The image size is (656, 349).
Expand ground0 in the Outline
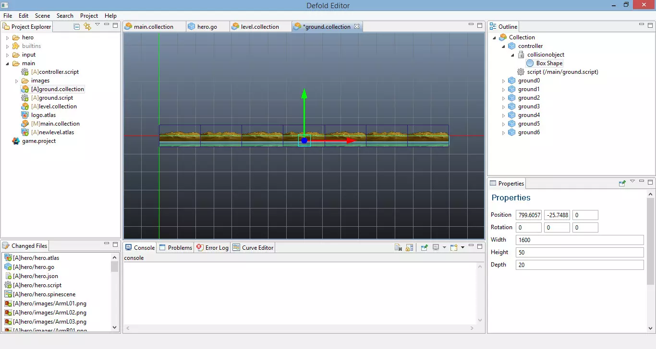[x=503, y=81]
